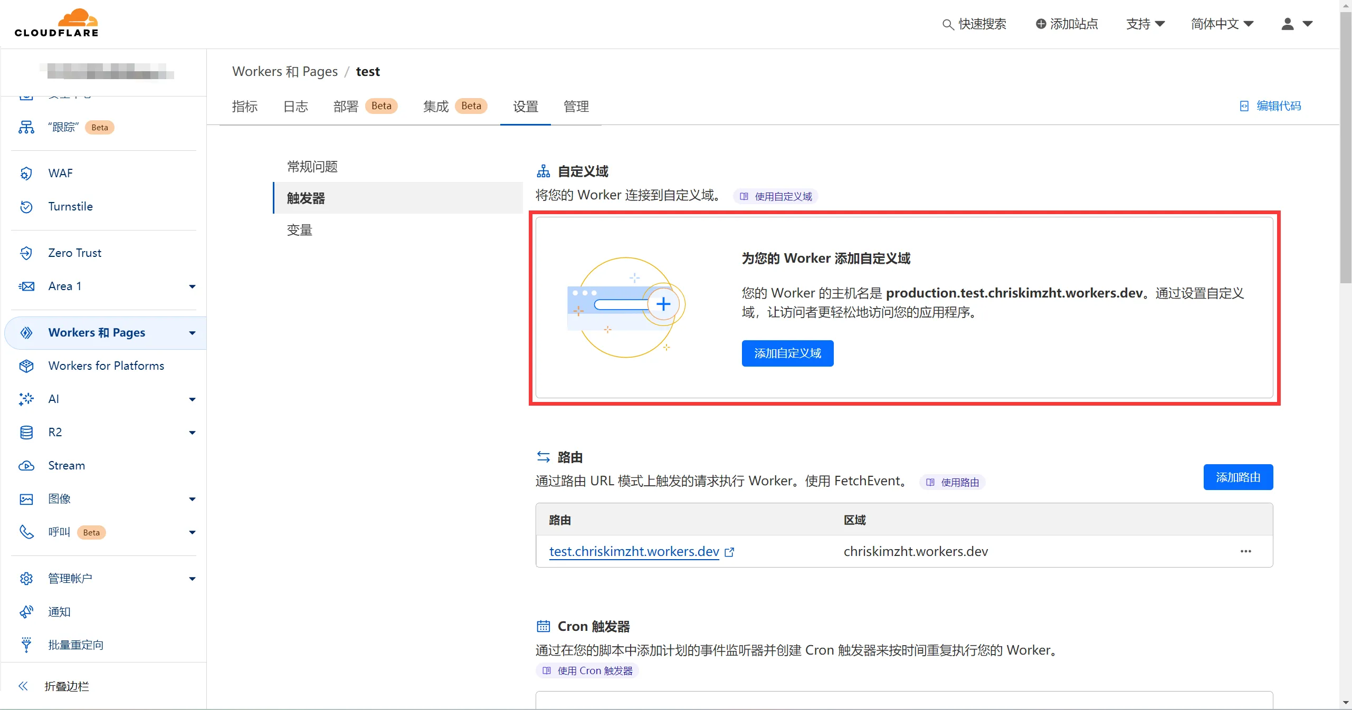
Task: Click the user account avatar icon
Action: coord(1287,24)
